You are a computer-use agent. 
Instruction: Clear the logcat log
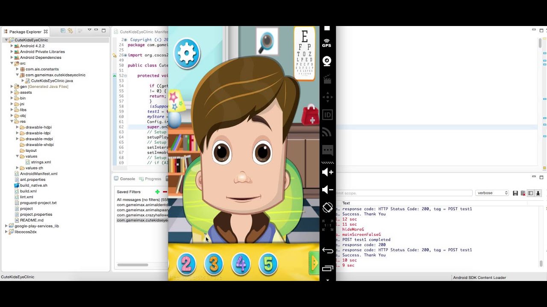523,193
